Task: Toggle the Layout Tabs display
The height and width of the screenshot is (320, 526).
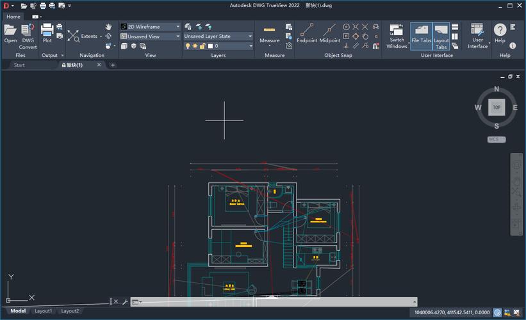Action: [x=441, y=36]
